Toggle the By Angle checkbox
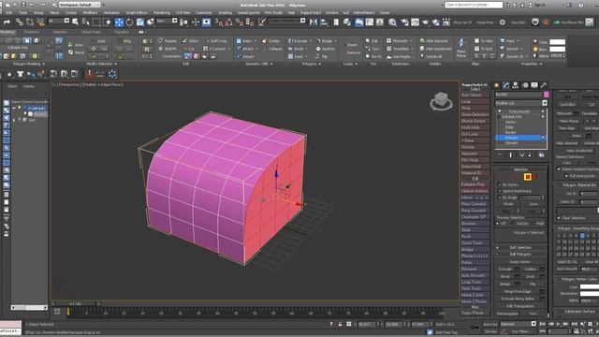This screenshot has height=337, width=599. pyautogui.click(x=499, y=198)
